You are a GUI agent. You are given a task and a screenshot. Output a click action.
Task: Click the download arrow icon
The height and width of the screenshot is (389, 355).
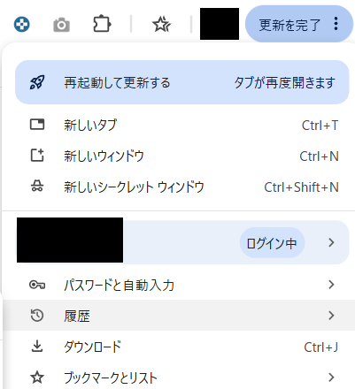(37, 347)
